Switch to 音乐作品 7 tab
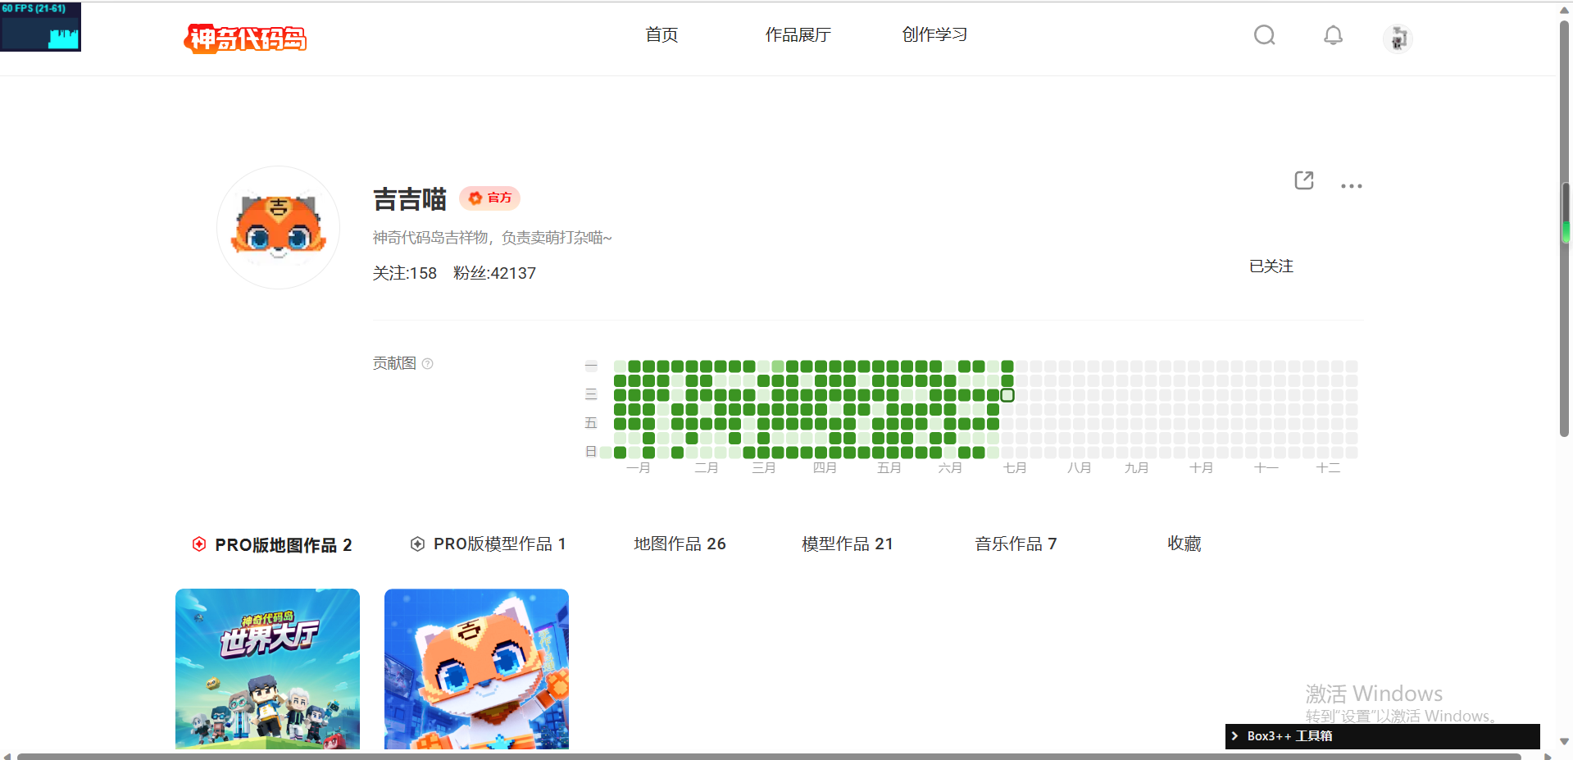This screenshot has width=1573, height=760. coord(1016,544)
